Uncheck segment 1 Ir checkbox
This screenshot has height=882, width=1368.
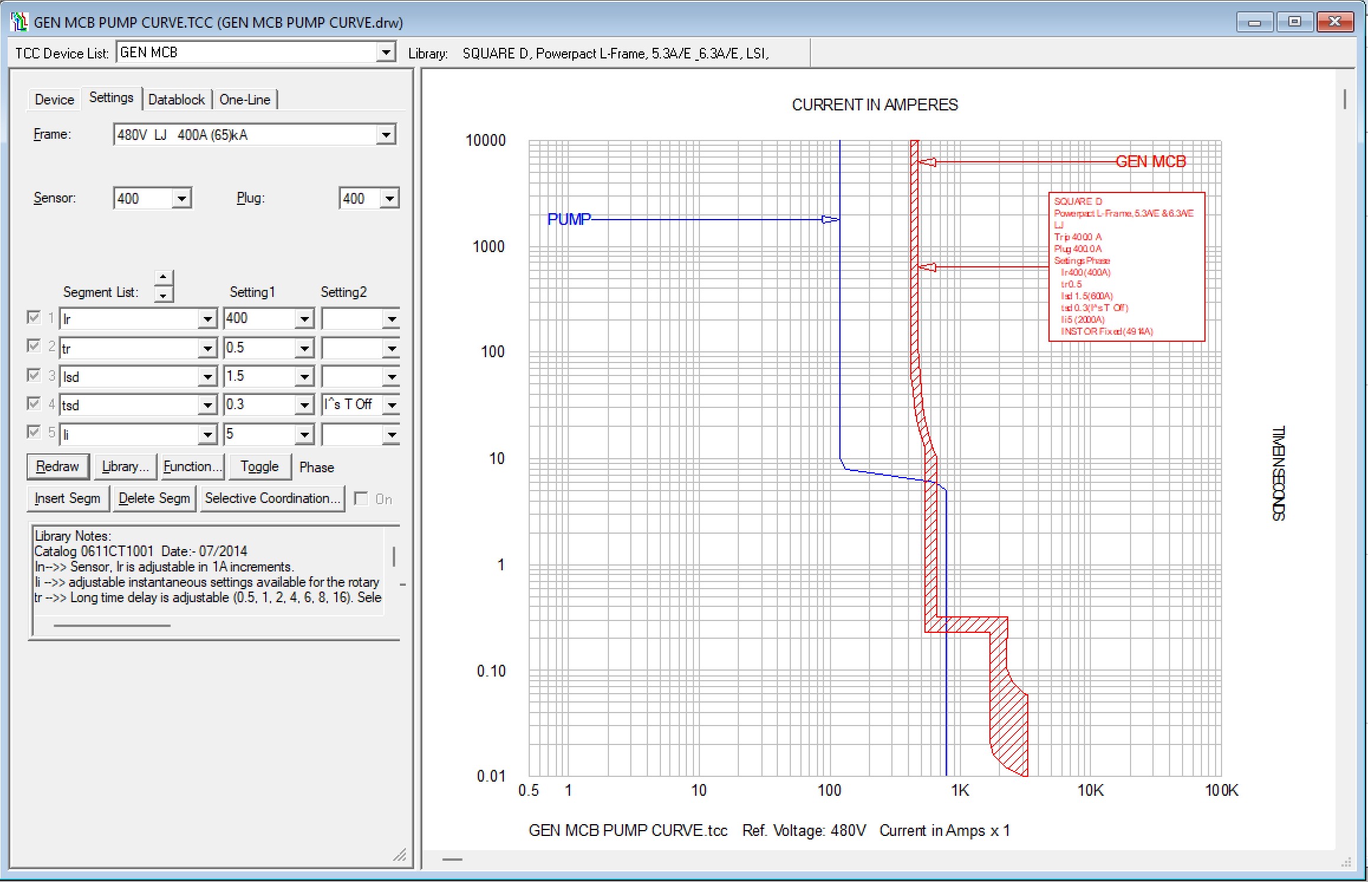[x=34, y=318]
